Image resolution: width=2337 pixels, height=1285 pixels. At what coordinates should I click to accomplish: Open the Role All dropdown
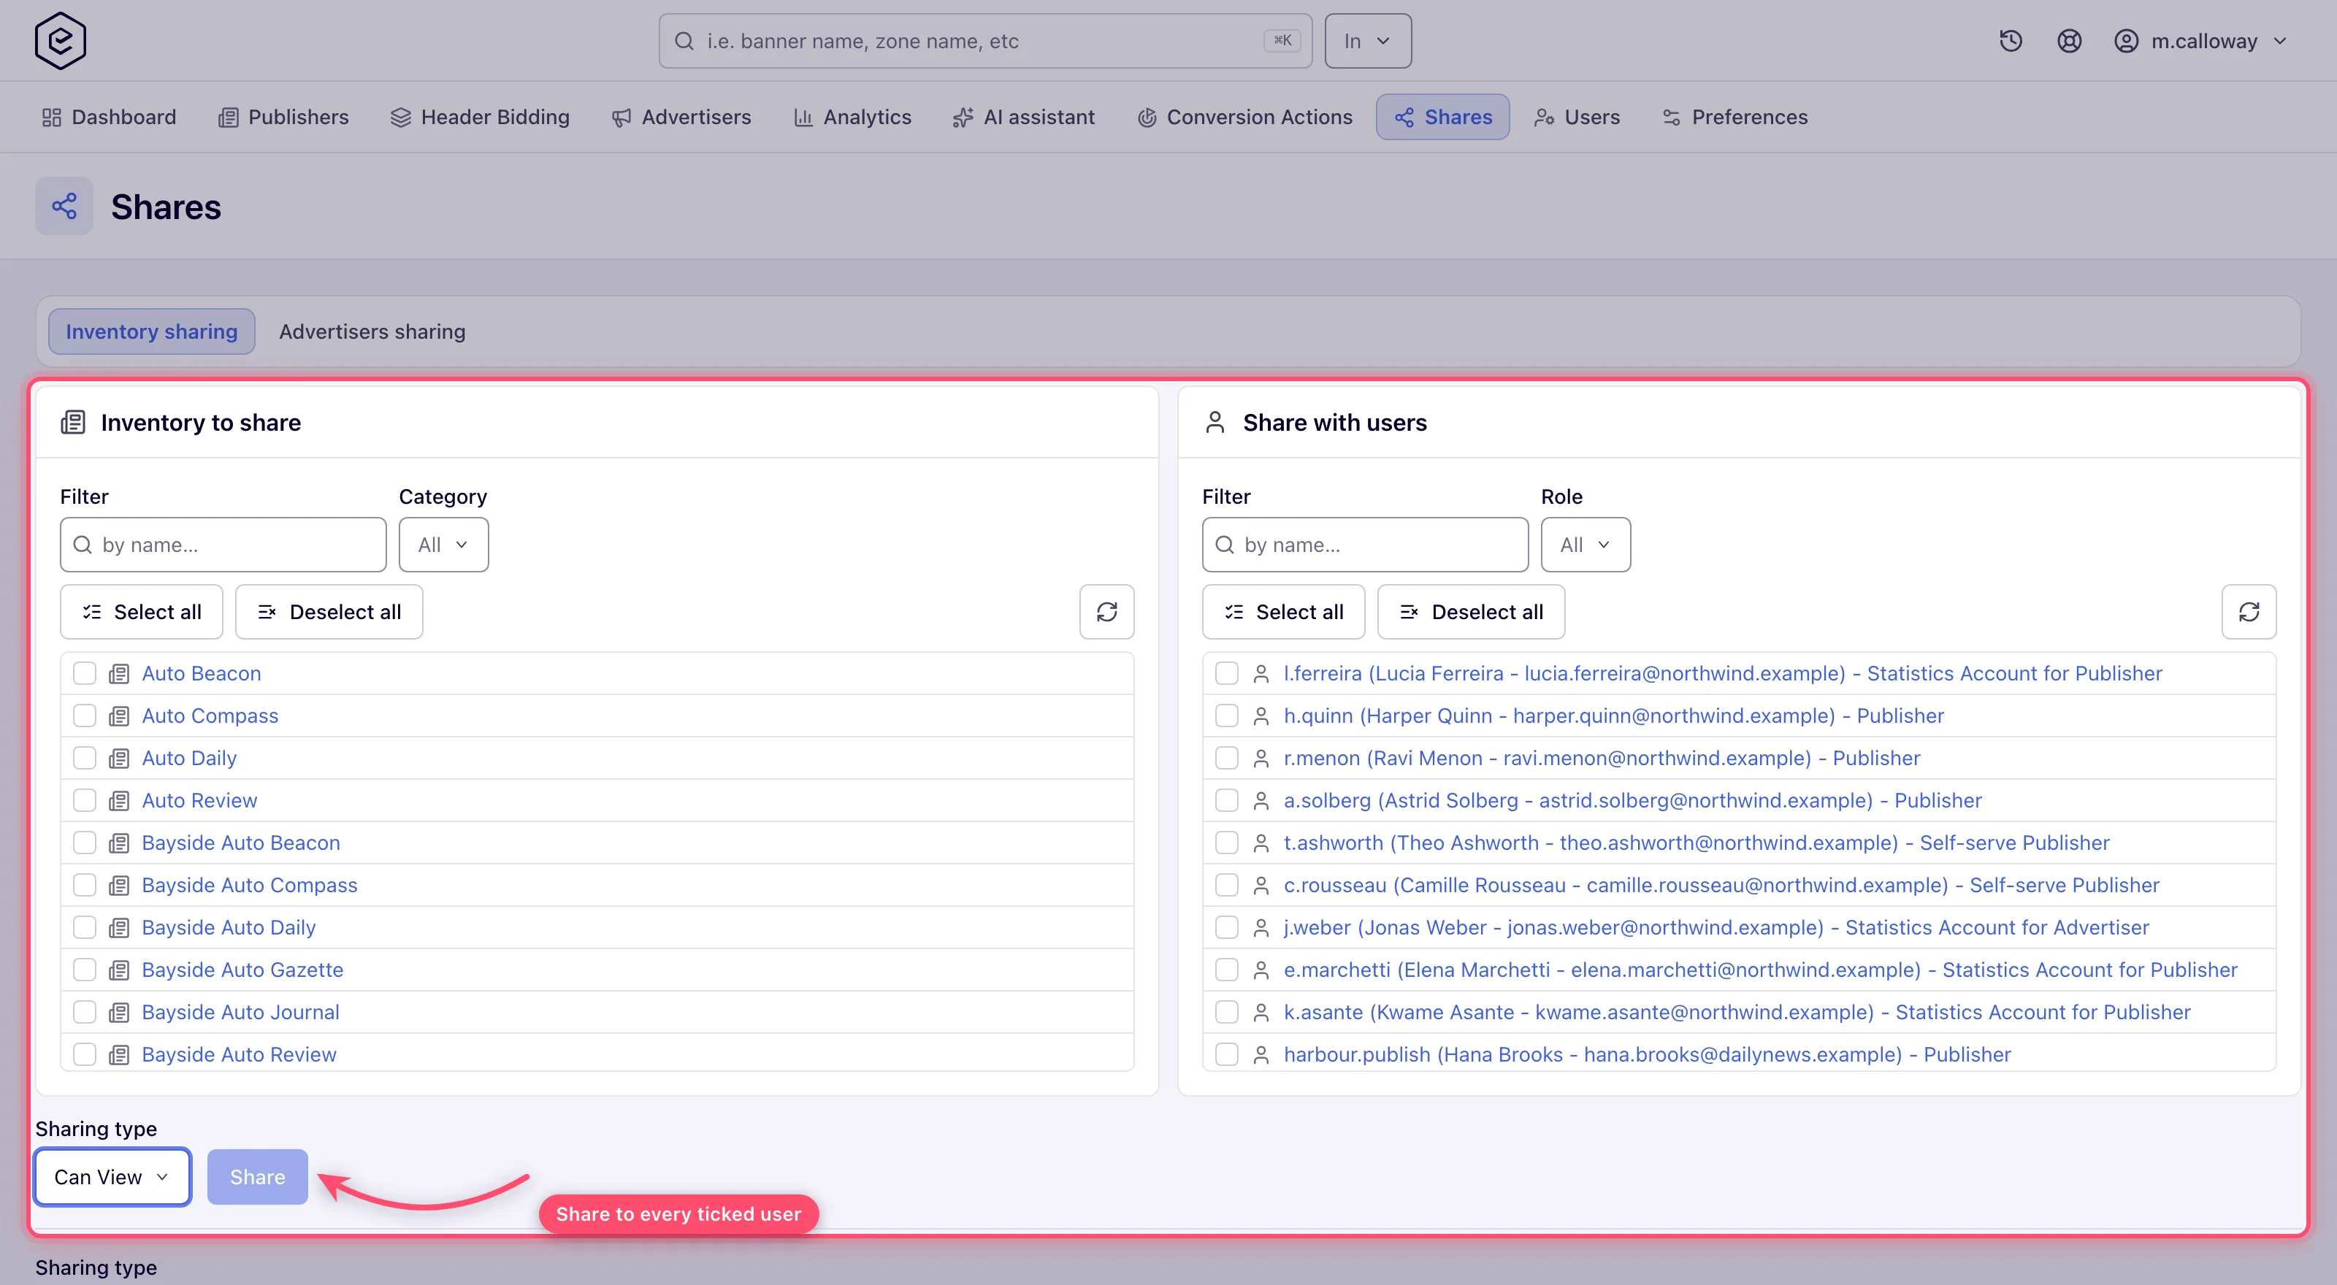[x=1585, y=545]
